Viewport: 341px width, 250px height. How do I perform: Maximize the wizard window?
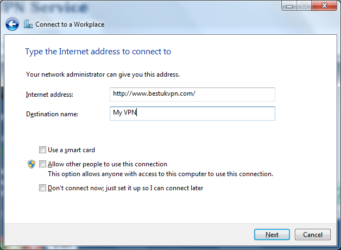click(x=304, y=7)
